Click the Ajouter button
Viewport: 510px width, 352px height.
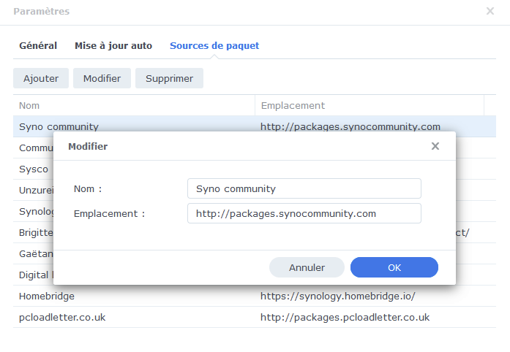pyautogui.click(x=41, y=78)
